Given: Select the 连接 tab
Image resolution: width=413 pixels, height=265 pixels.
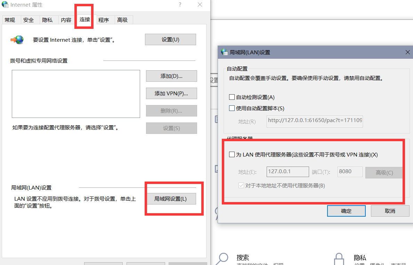Looking at the screenshot, I should coord(85,19).
